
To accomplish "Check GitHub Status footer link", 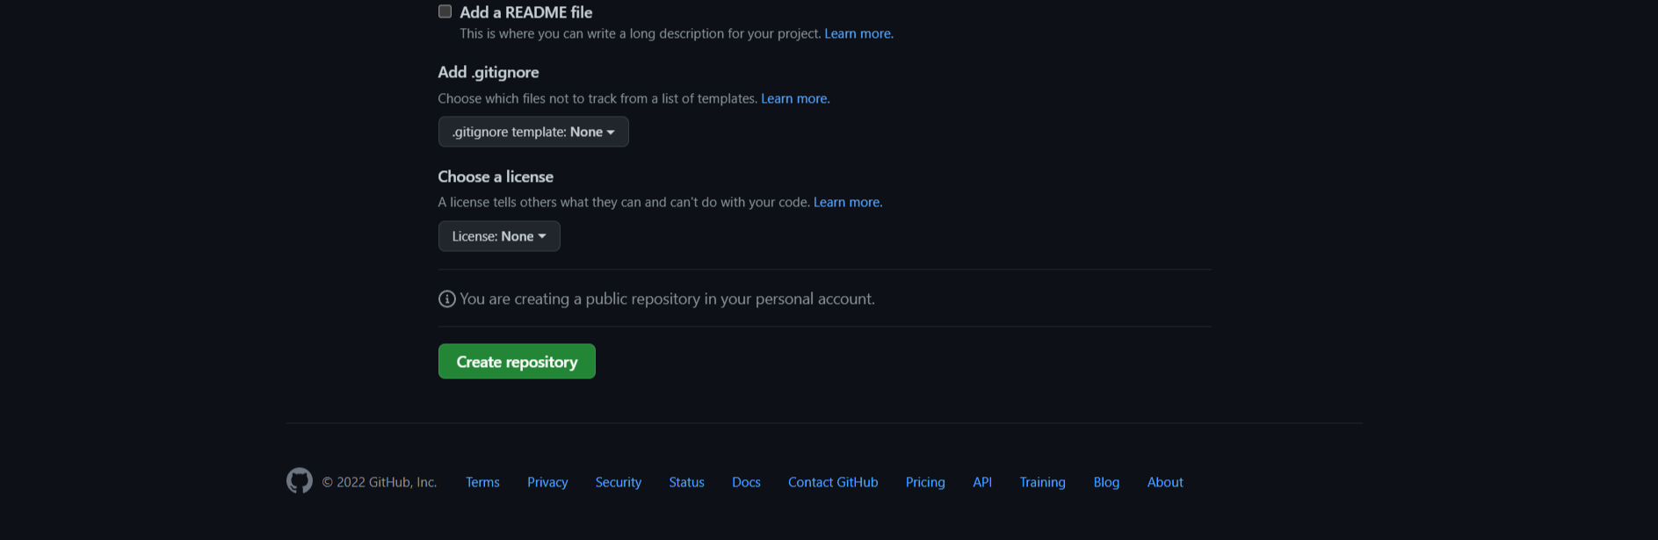I will (x=686, y=482).
